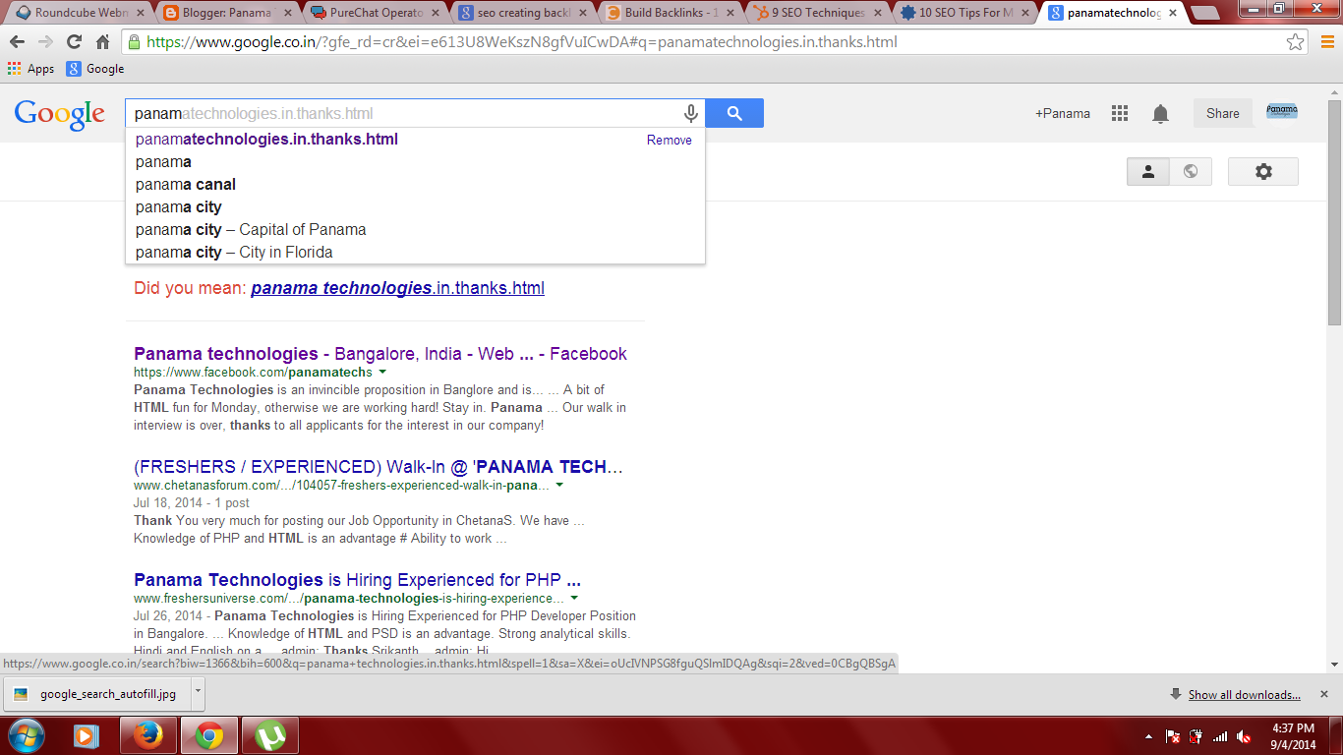
Task: Open the media player taskbar icon
Action: [x=87, y=735]
